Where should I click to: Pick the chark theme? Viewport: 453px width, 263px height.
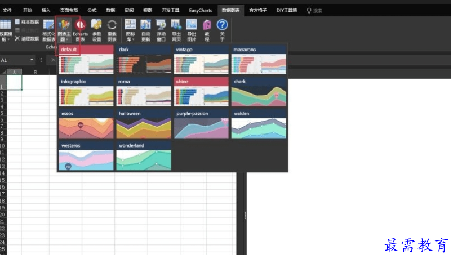(259, 92)
